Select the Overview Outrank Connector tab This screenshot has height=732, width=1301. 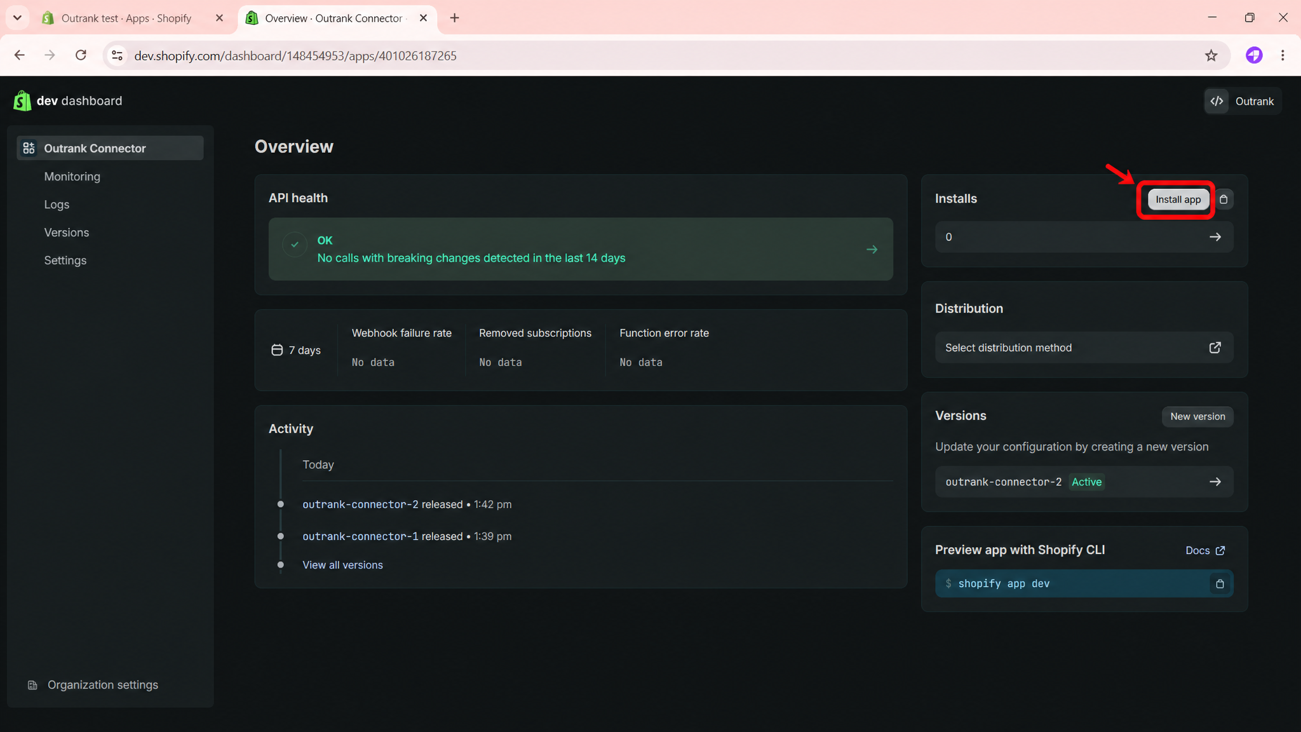[337, 18]
